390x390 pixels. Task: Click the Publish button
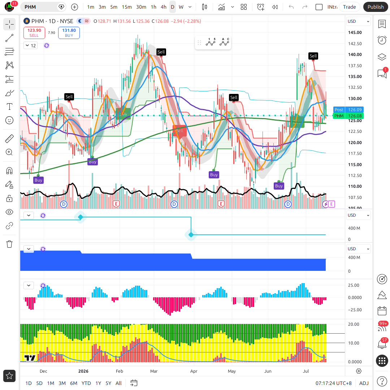coord(376,7)
